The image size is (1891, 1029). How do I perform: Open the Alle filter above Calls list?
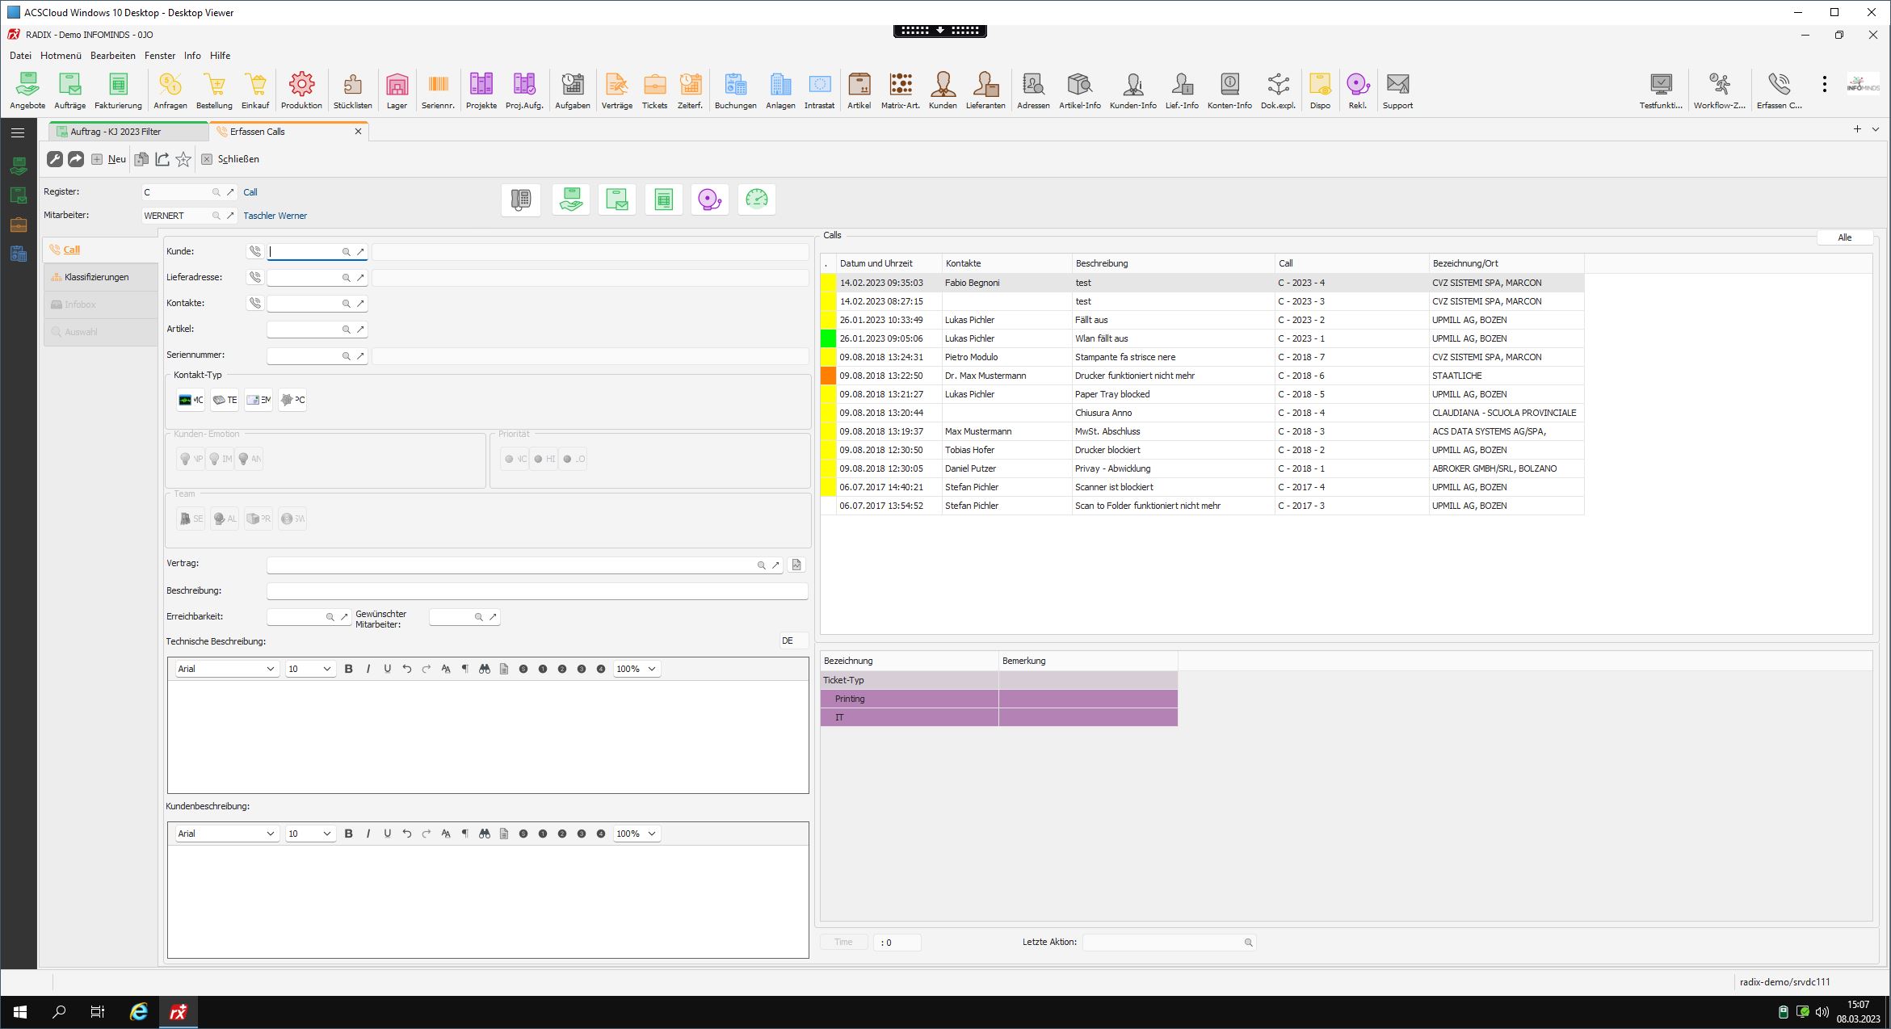(x=1844, y=237)
